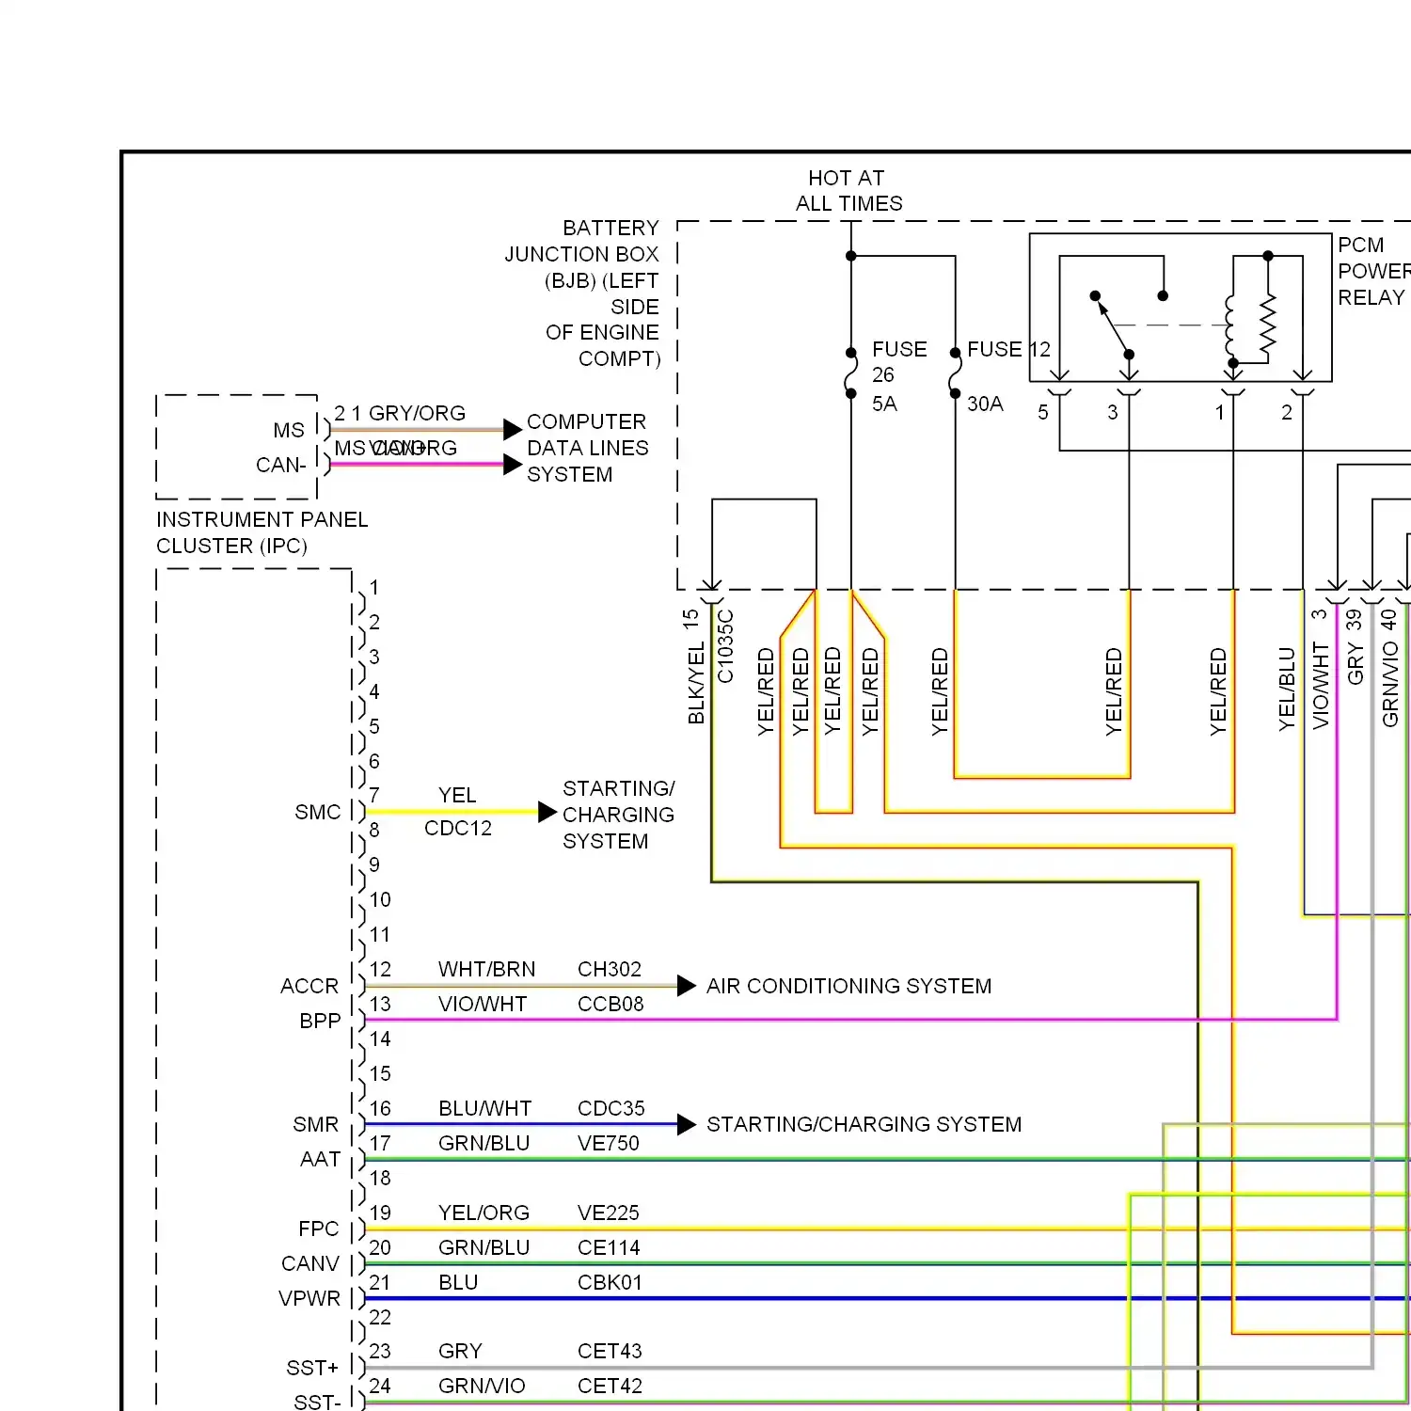
Task: Click the SST- pin label
Action: click(x=317, y=1402)
